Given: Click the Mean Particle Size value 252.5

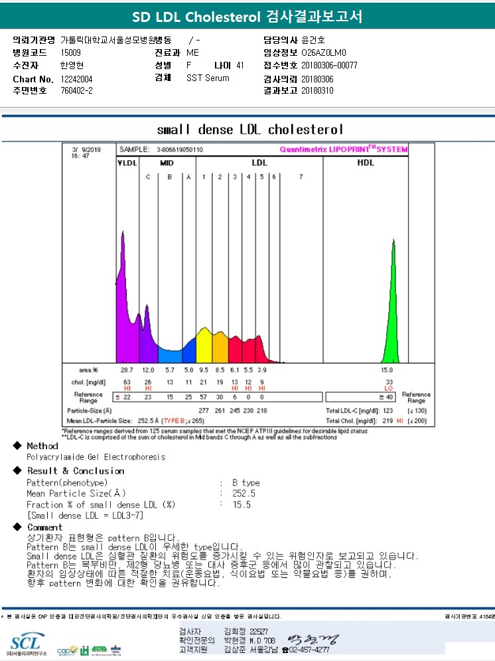Looking at the screenshot, I should pos(244,494).
